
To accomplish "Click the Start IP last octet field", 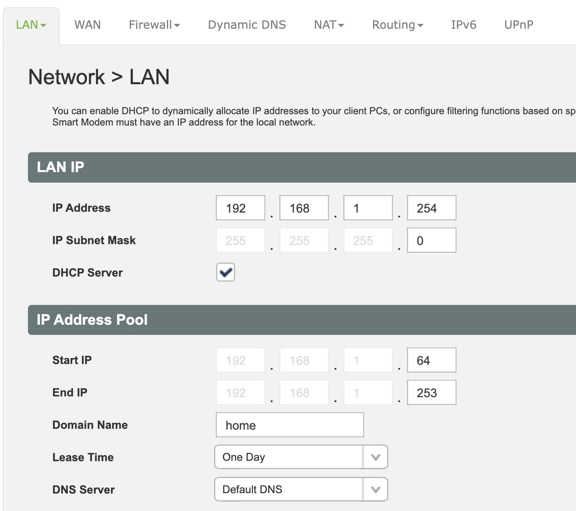I will pyautogui.click(x=431, y=360).
